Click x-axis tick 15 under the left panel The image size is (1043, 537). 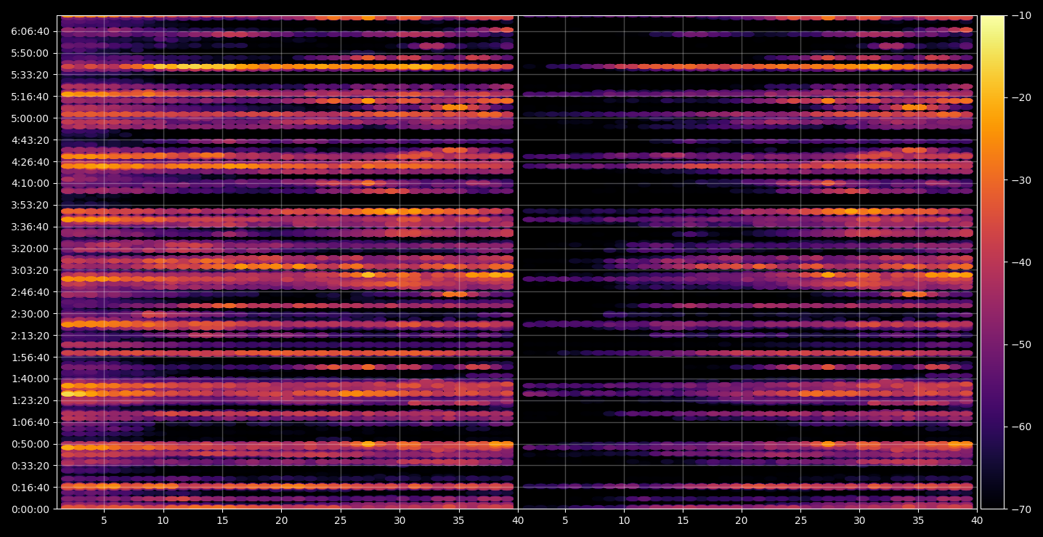(x=222, y=521)
